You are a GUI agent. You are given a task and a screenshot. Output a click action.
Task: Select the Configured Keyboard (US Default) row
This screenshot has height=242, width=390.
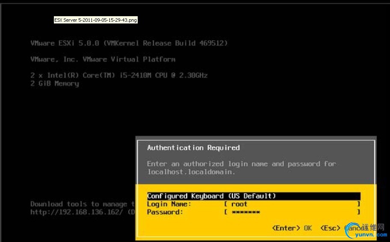pos(254,196)
